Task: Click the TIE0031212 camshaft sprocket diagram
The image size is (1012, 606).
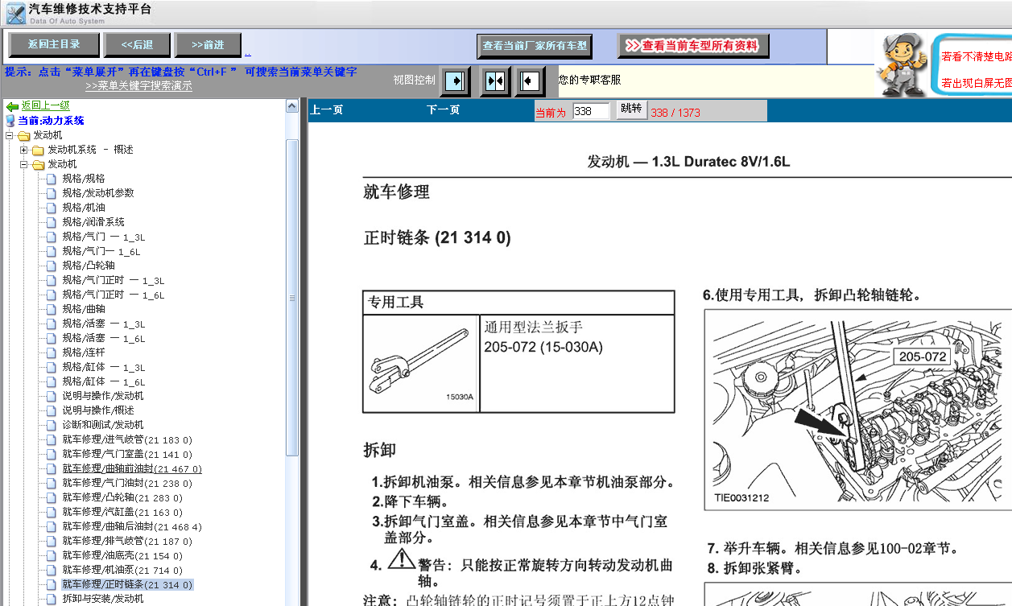Action: 858,409
